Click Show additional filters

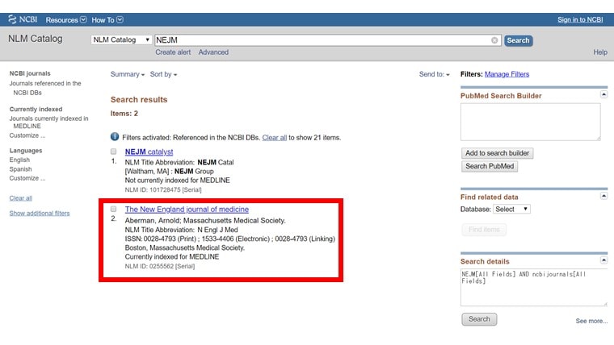click(40, 213)
